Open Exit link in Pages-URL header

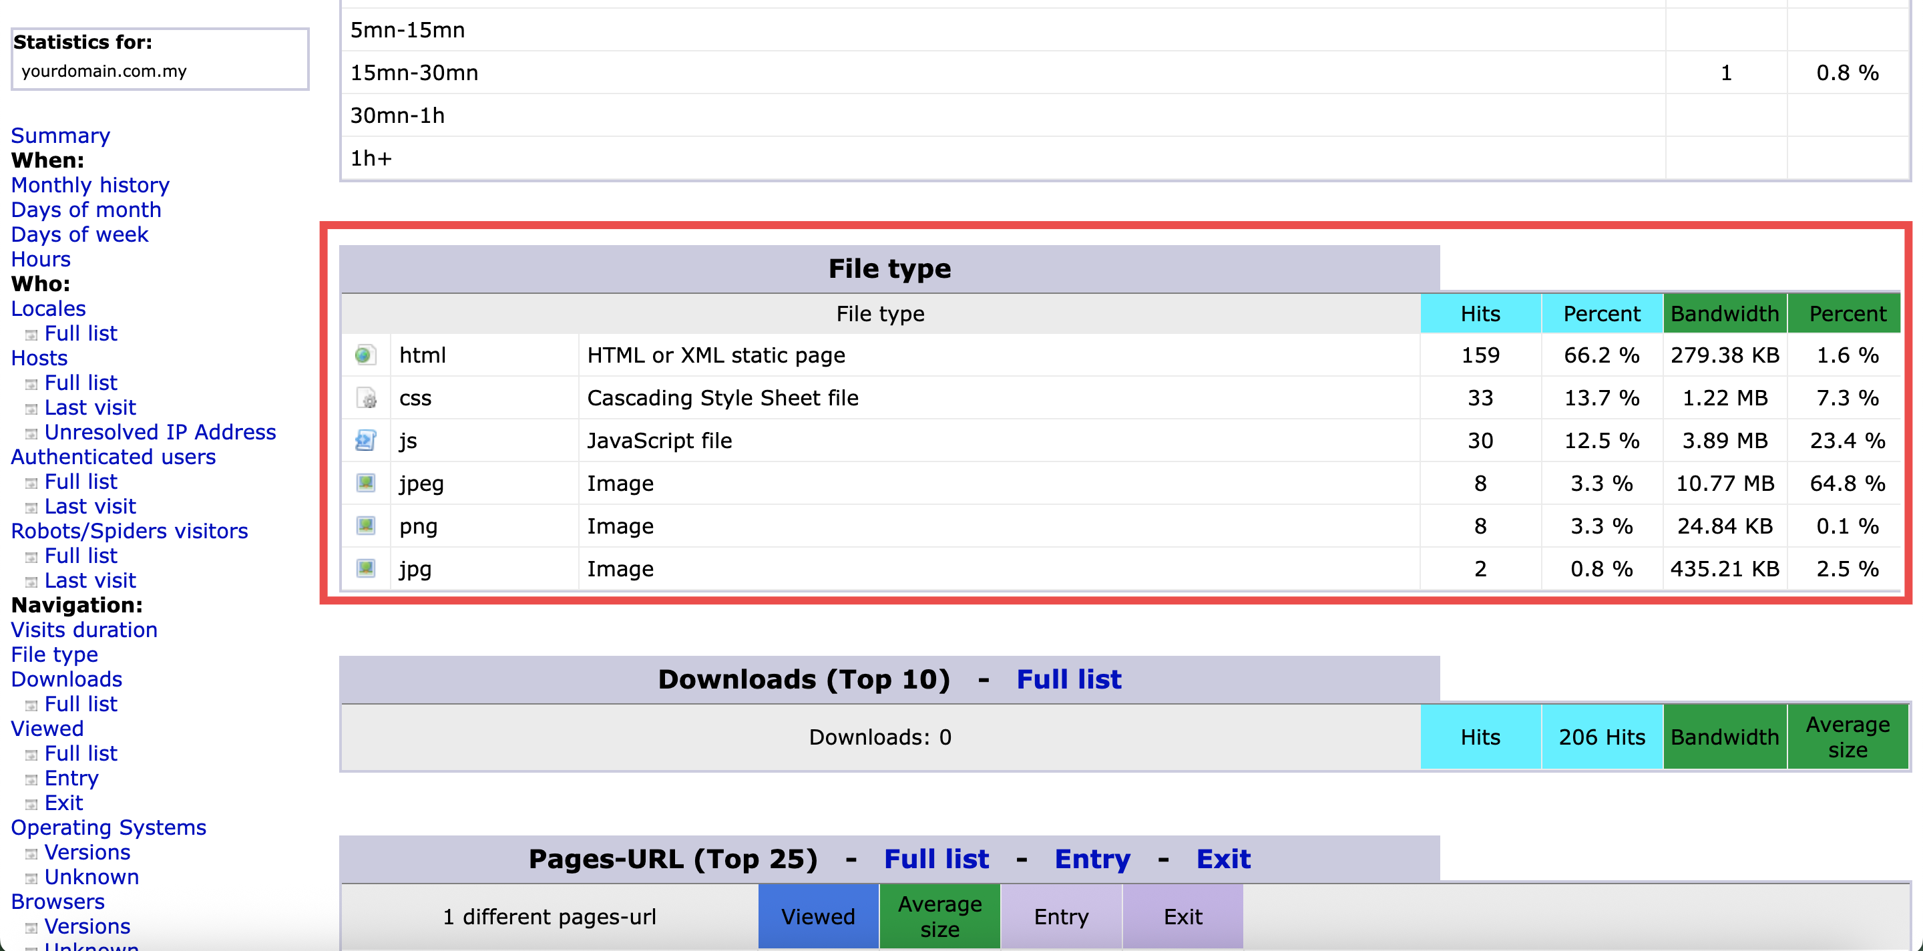(1223, 858)
